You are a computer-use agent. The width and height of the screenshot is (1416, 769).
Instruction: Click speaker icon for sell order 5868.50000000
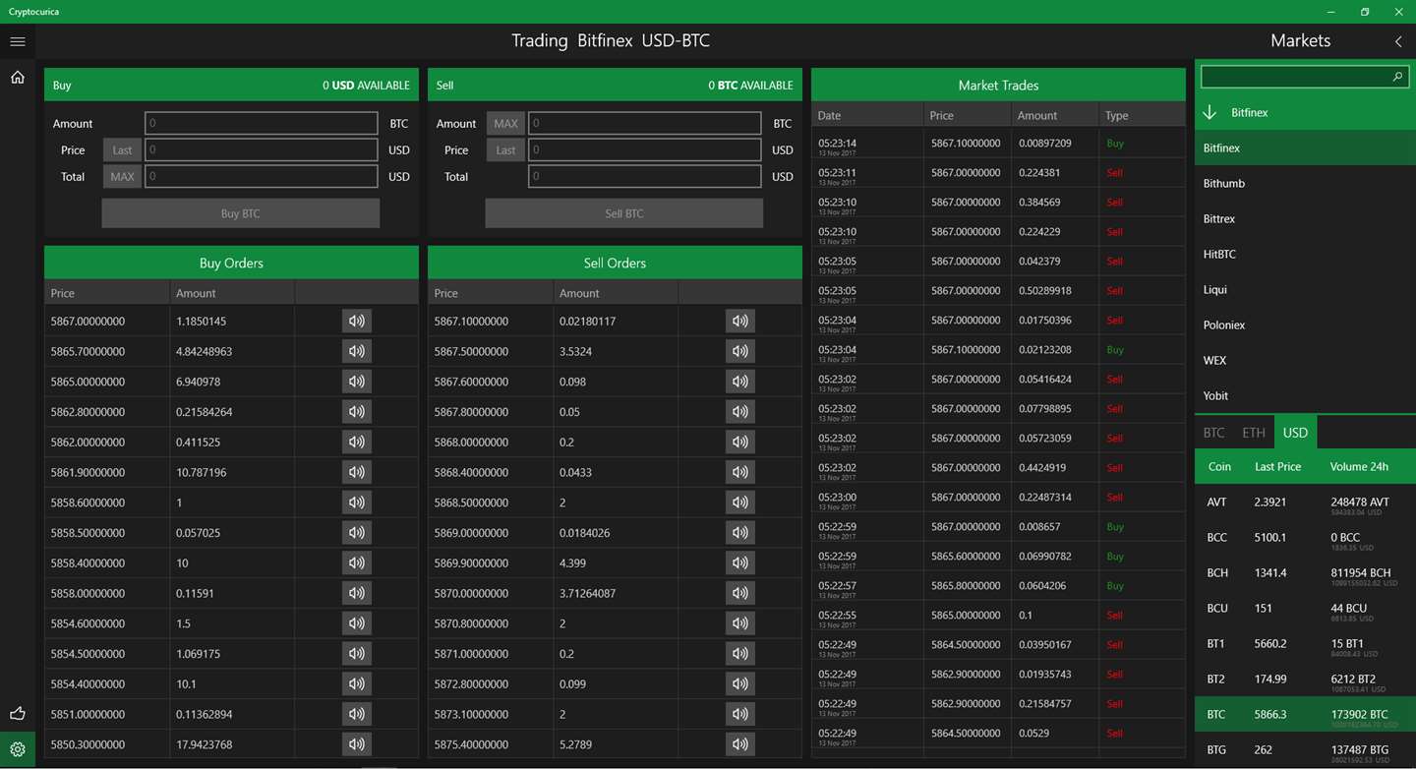(740, 503)
